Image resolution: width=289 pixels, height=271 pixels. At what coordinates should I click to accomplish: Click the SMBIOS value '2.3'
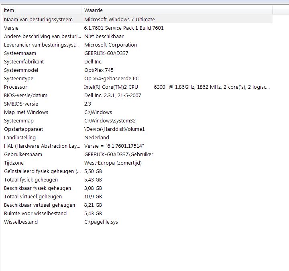pyautogui.click(x=88, y=104)
